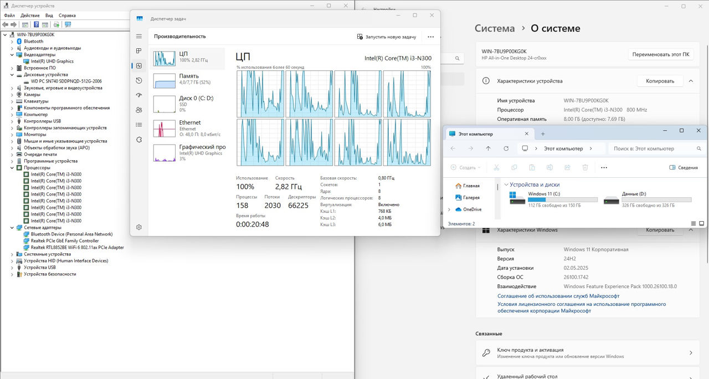709x379 pixels.
Task: Switch to Startup apps speedometer icon
Action: tap(139, 95)
